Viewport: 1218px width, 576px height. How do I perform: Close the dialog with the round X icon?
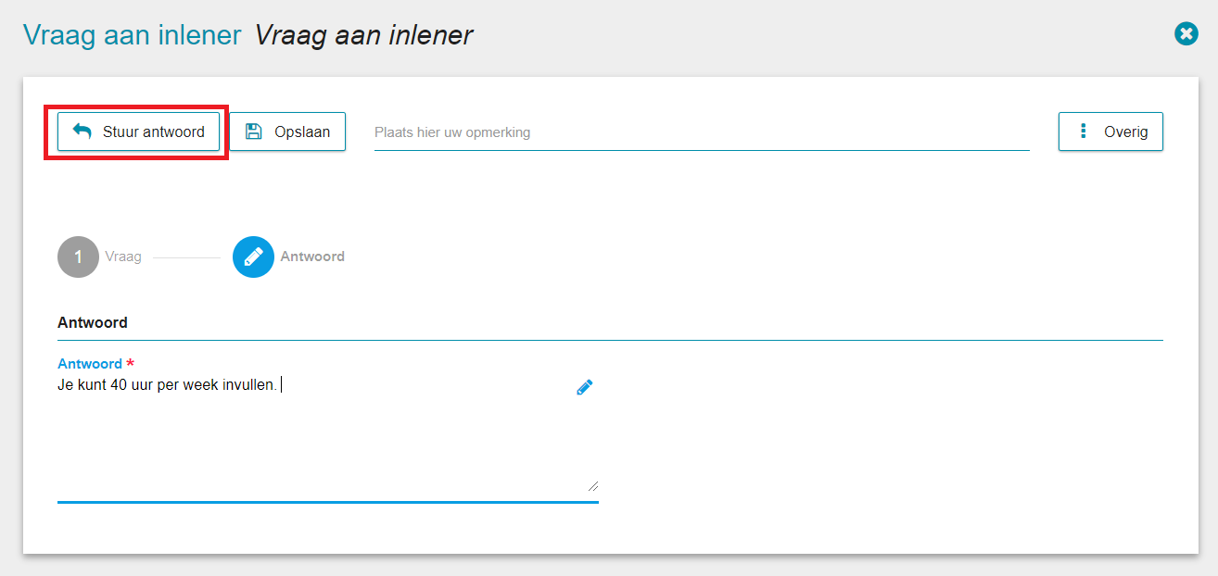pos(1186,34)
